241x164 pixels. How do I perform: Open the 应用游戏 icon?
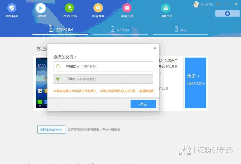click(98, 8)
